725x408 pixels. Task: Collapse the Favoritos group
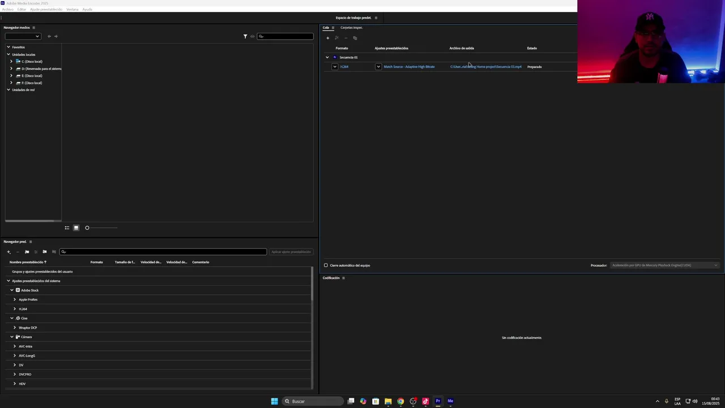point(8,47)
